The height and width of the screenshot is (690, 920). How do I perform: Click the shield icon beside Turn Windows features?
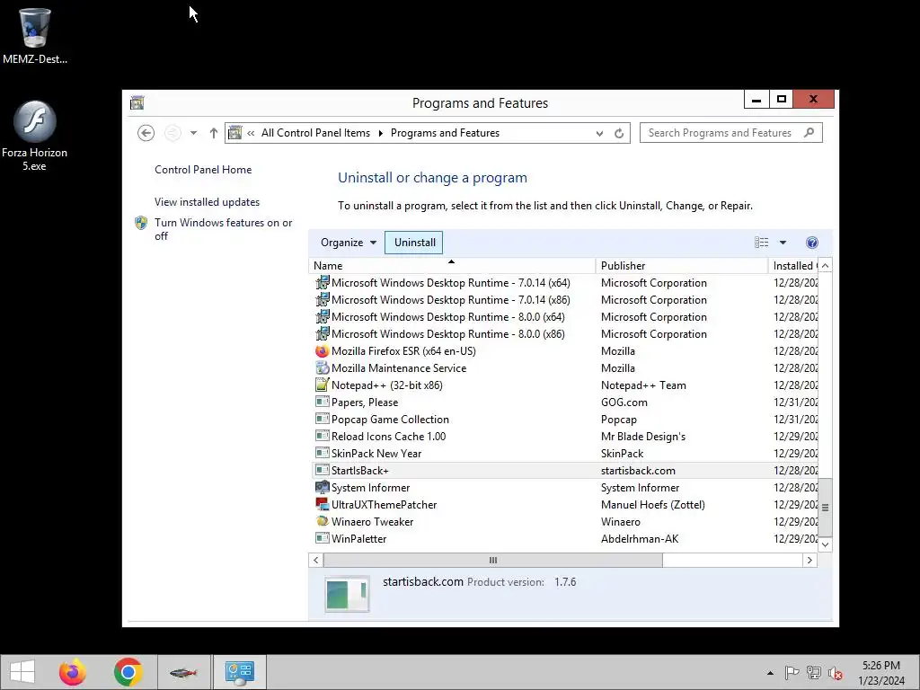tap(141, 223)
